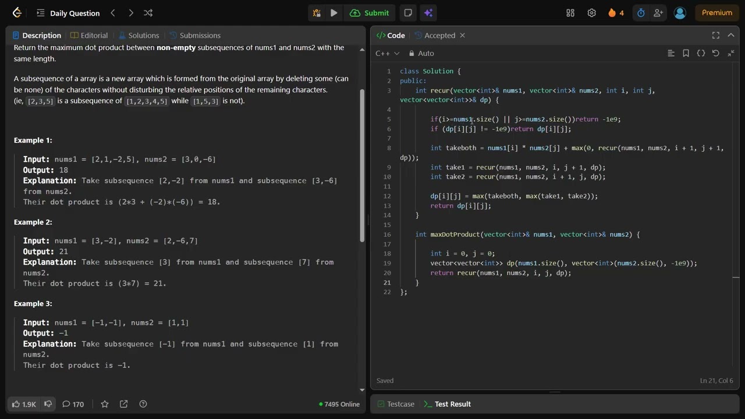Image resolution: width=745 pixels, height=419 pixels.
Task: Go to the next question arrow
Action: (x=130, y=13)
